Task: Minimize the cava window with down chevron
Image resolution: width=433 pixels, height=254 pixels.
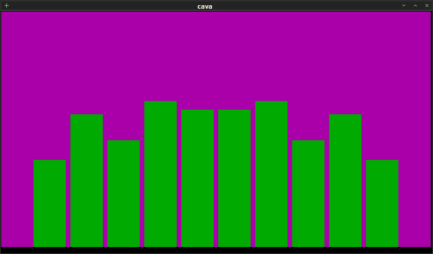Action: [404, 6]
